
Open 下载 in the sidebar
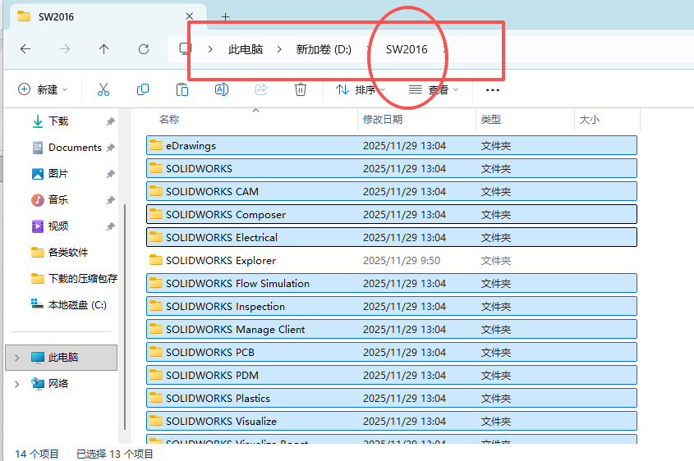tap(58, 121)
